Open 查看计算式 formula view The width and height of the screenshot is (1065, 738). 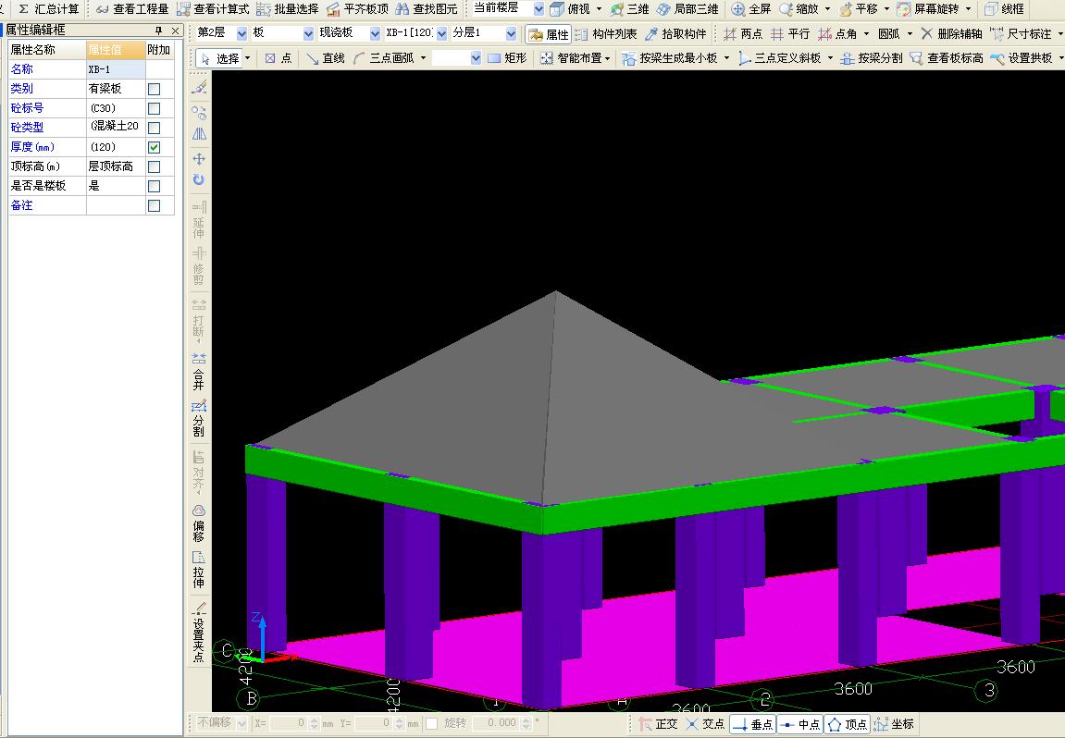[213, 9]
